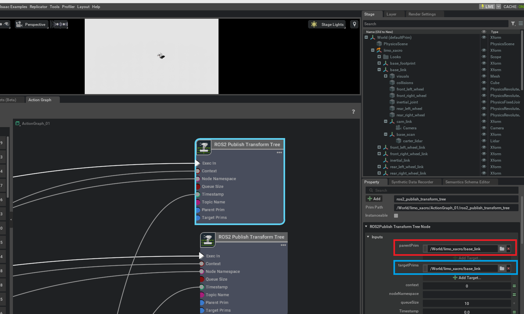Toggle the Instanceable checkbox
Viewport: 524px width, 314px height.
pos(396,216)
